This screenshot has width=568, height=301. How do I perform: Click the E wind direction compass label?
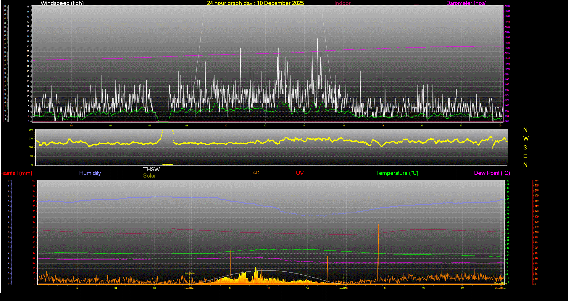(x=525, y=156)
